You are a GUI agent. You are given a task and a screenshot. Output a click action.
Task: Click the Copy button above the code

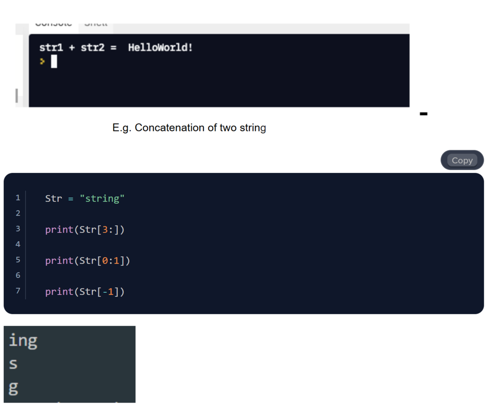click(x=462, y=160)
